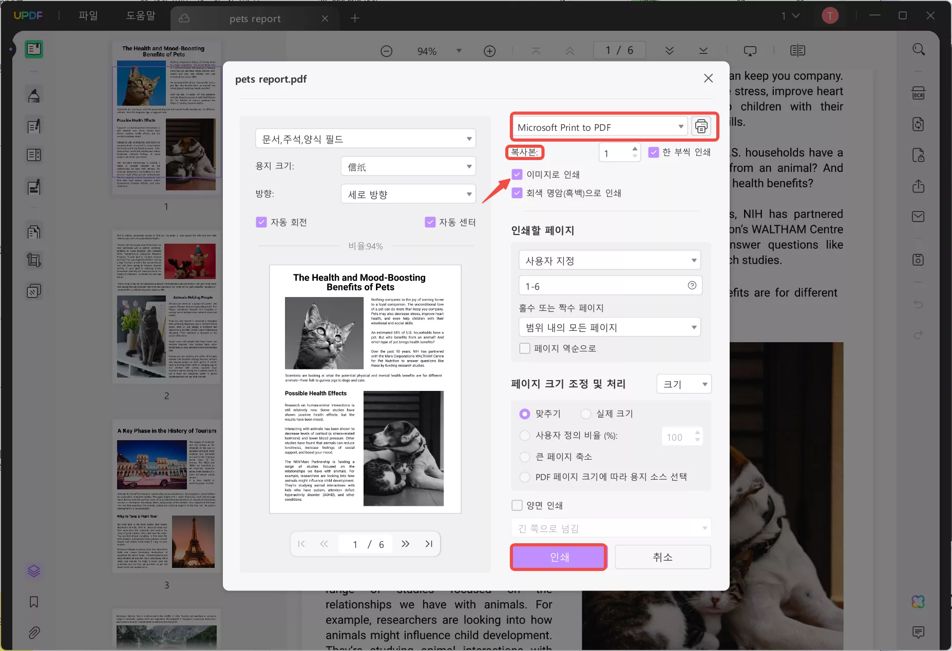Click the UPDF logo
Screen dimensions: 952x651
28,16
